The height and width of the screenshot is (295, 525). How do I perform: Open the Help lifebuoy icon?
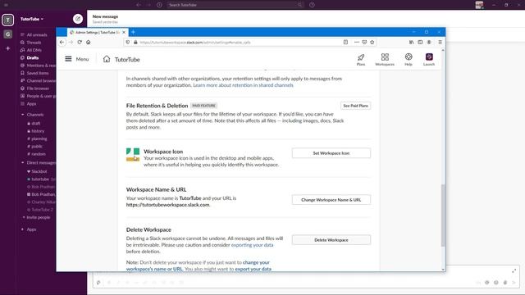pyautogui.click(x=409, y=59)
